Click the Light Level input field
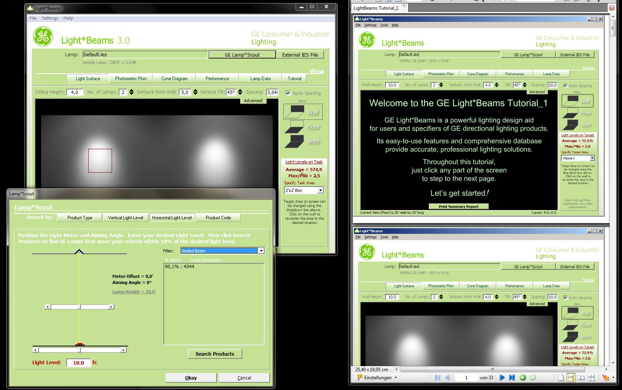Image resolution: width=622 pixels, height=390 pixels. 79,363
